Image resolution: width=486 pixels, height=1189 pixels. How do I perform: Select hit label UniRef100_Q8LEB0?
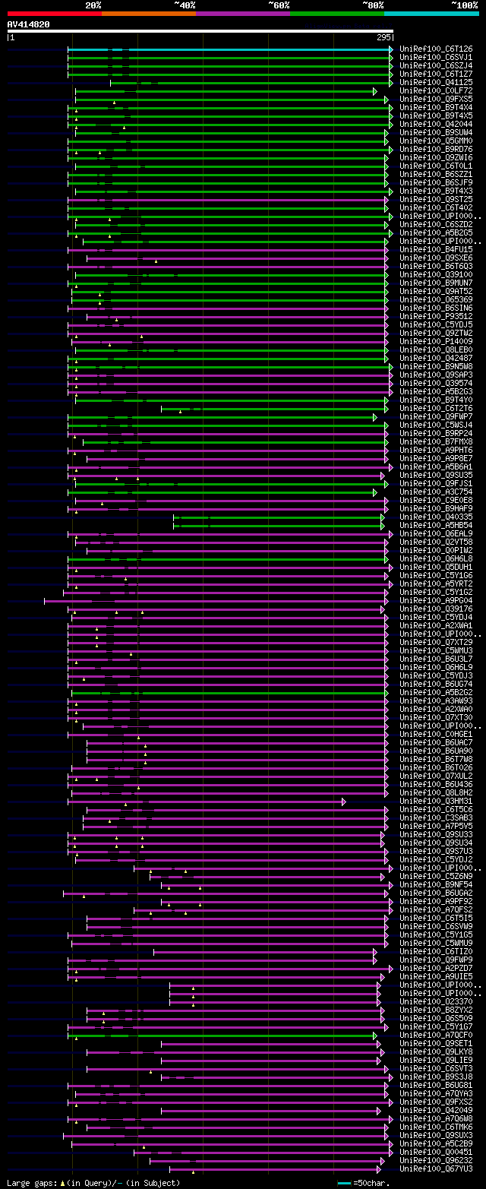coord(436,349)
